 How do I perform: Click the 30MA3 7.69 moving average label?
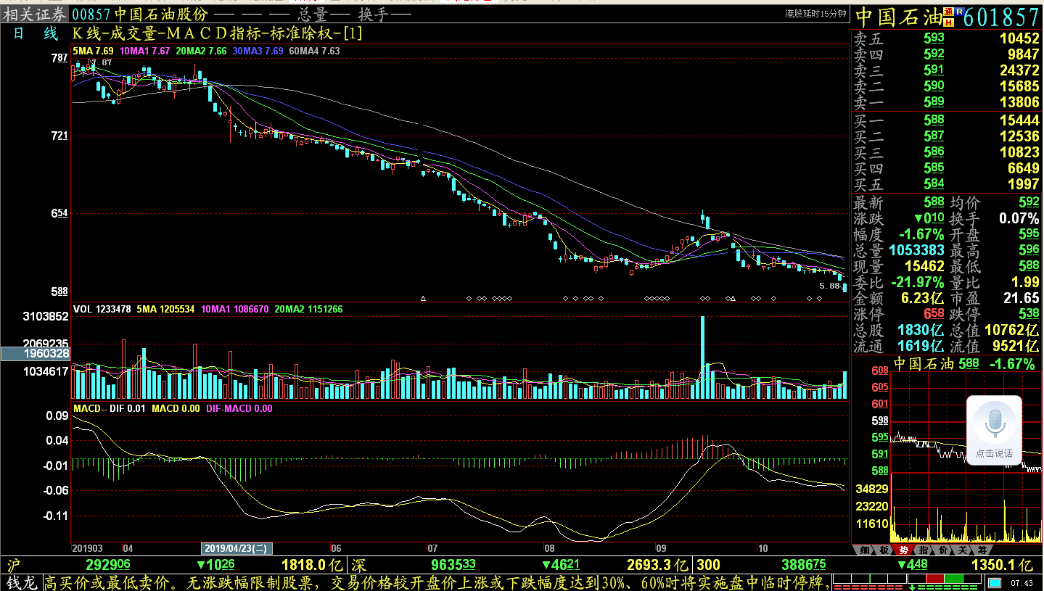(x=258, y=51)
